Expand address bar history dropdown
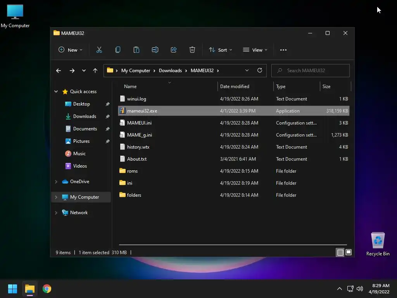 point(247,71)
